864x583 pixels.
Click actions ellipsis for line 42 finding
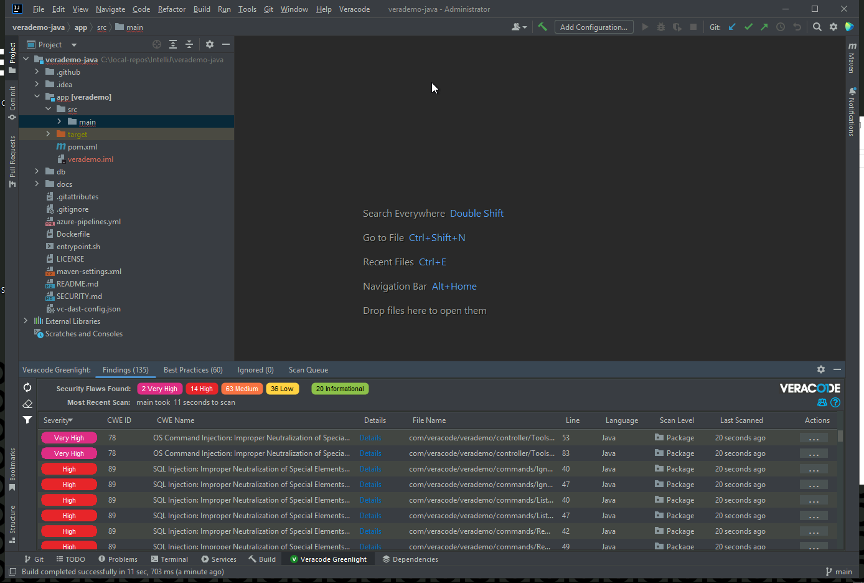(x=814, y=531)
